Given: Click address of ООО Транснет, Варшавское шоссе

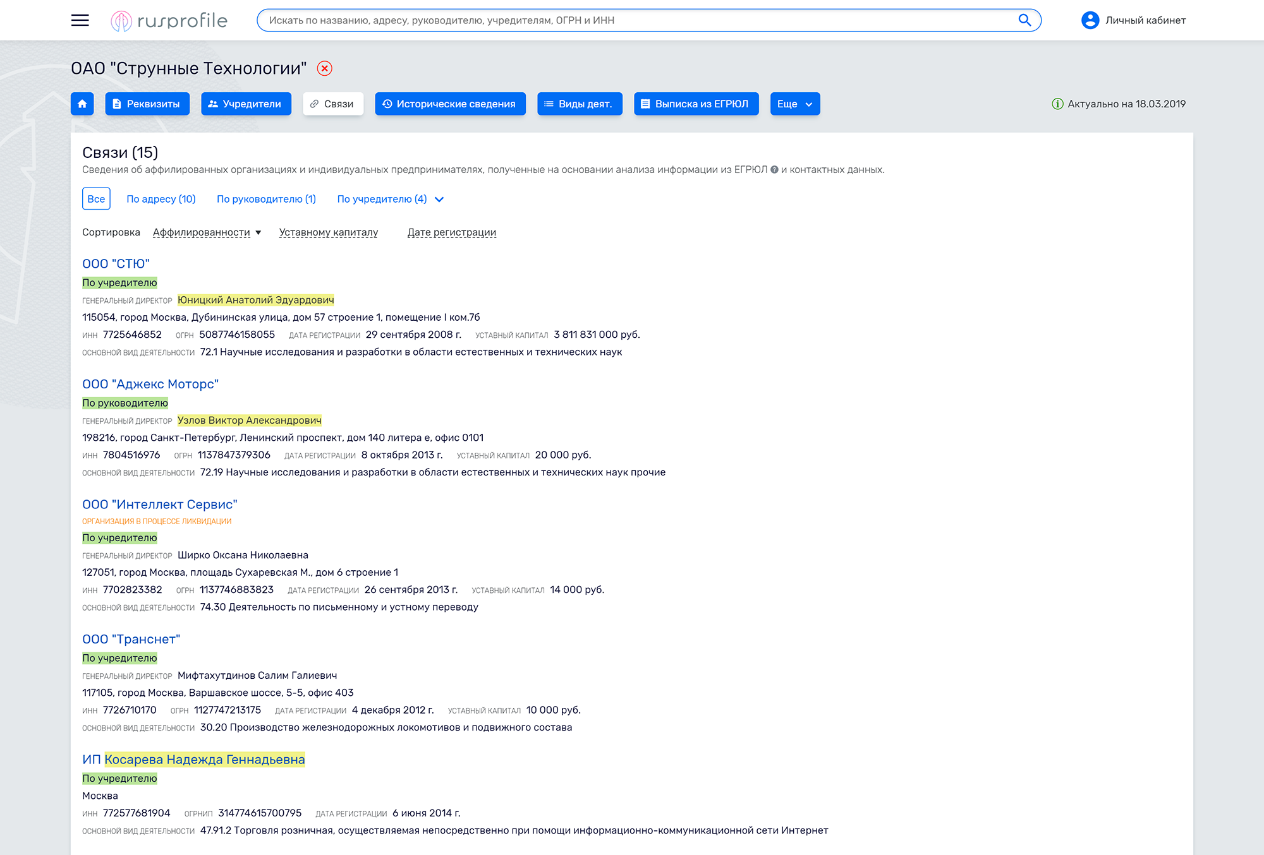Looking at the screenshot, I should coord(218,693).
